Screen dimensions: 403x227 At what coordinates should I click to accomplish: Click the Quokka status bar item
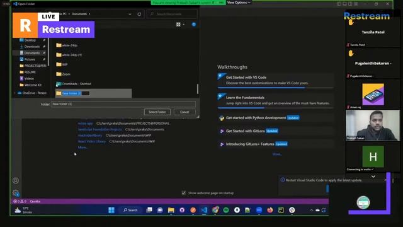click(35, 201)
